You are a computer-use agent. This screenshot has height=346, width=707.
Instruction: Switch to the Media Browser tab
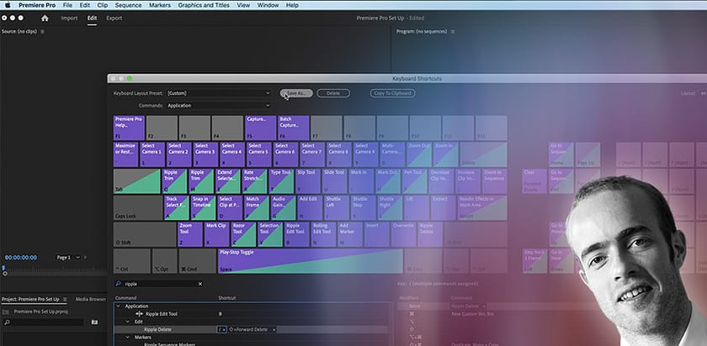tap(91, 299)
